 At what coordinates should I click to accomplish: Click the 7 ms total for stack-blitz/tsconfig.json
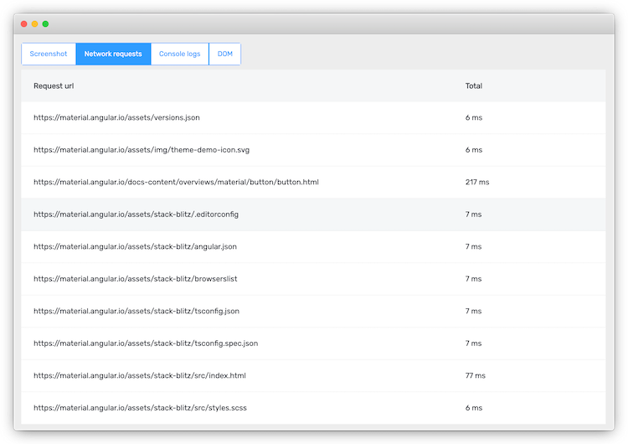pos(473,311)
